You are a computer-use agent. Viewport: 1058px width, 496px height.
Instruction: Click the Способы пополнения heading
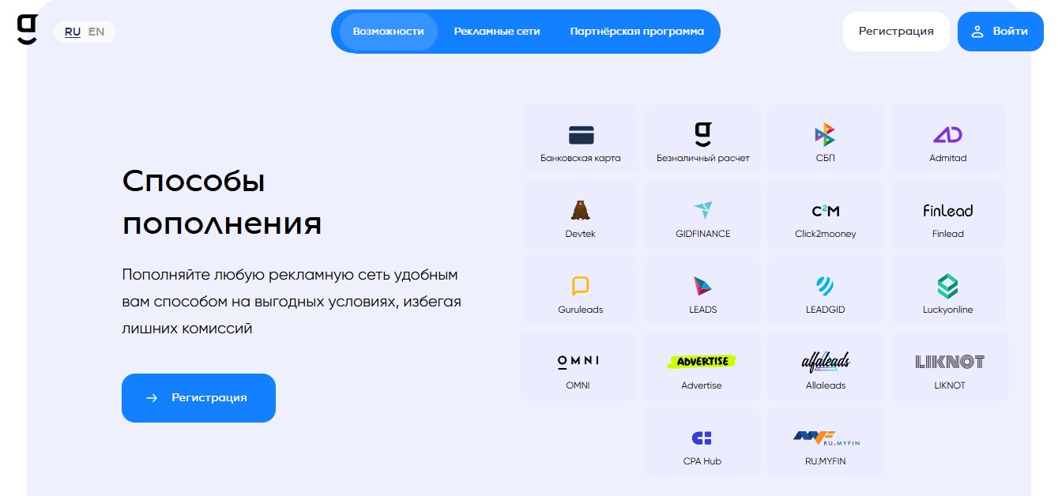point(222,202)
